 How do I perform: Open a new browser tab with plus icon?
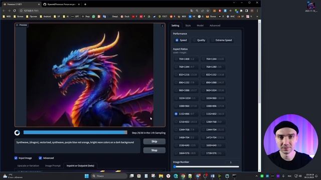[x=85, y=4]
